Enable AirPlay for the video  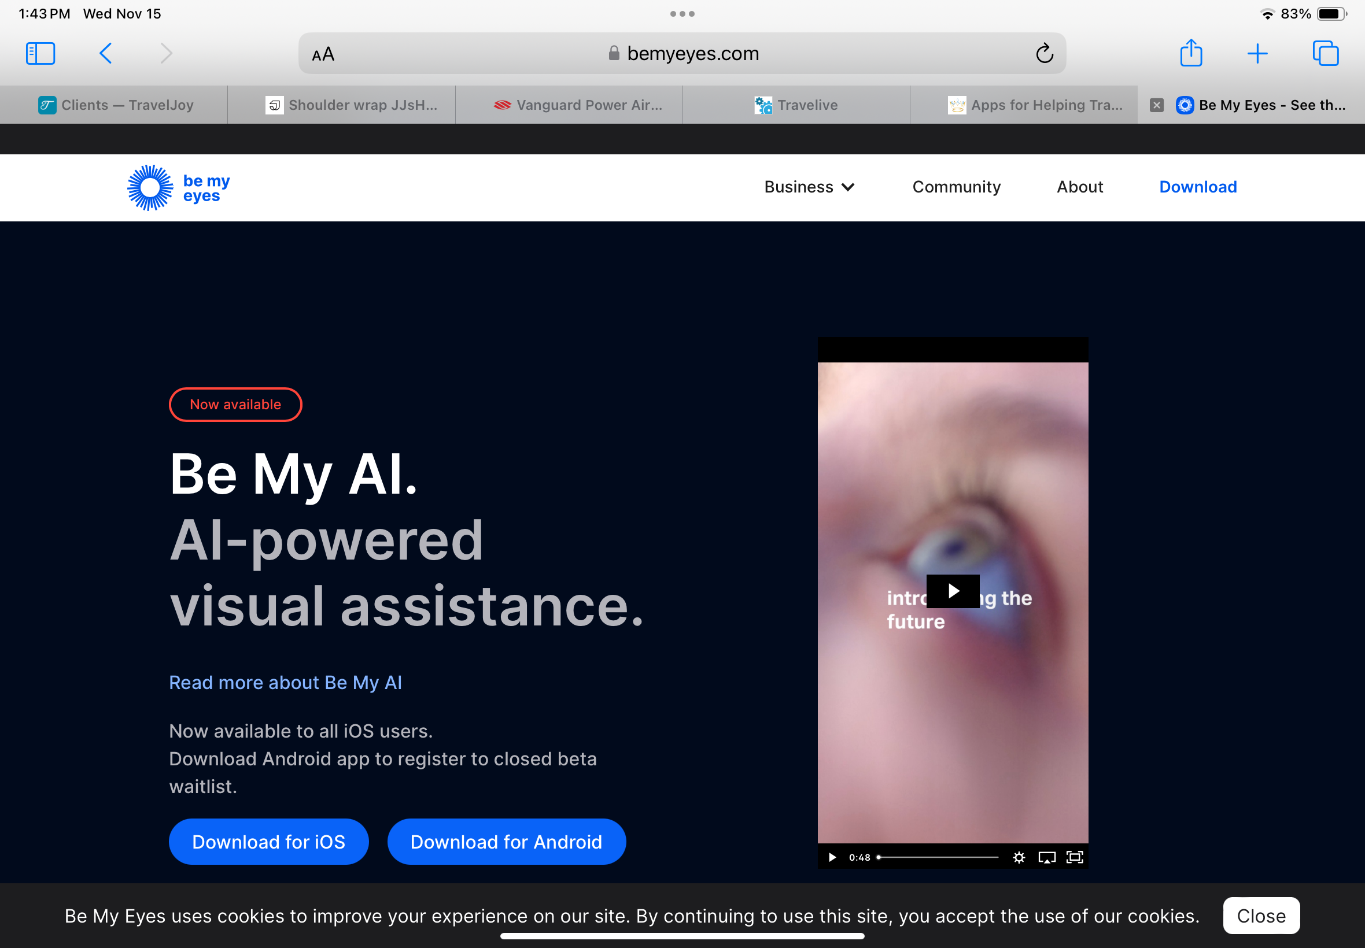coord(1046,857)
